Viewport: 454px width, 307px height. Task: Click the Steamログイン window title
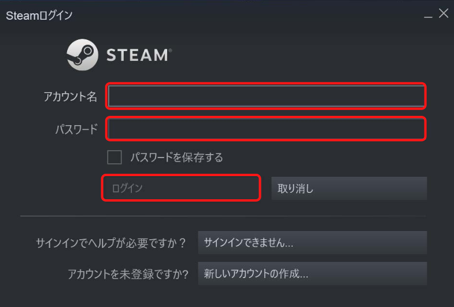pos(39,16)
